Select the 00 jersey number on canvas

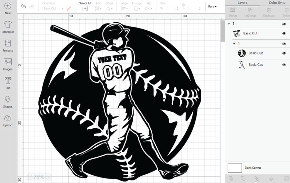[112, 72]
